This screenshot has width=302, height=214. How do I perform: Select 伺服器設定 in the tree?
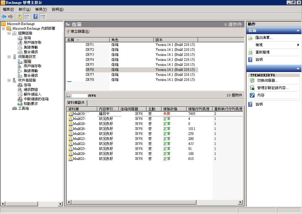27,57
